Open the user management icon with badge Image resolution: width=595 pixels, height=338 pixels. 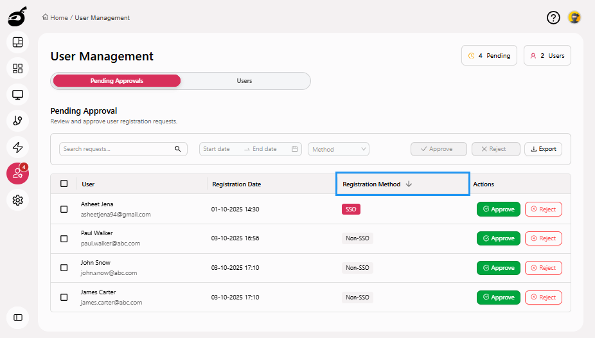tap(18, 173)
